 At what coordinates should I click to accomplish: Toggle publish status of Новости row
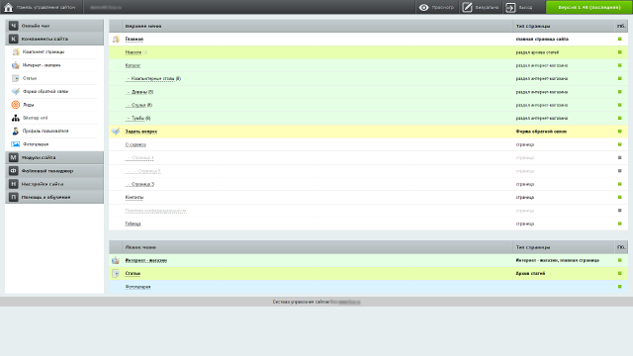620,52
